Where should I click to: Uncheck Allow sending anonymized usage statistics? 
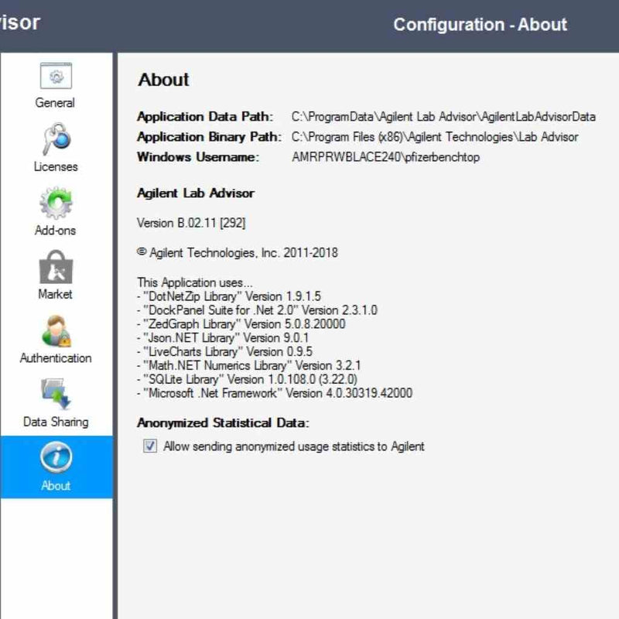point(150,446)
